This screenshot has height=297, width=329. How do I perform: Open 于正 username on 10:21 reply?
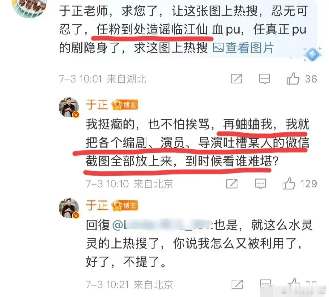[x=97, y=205]
